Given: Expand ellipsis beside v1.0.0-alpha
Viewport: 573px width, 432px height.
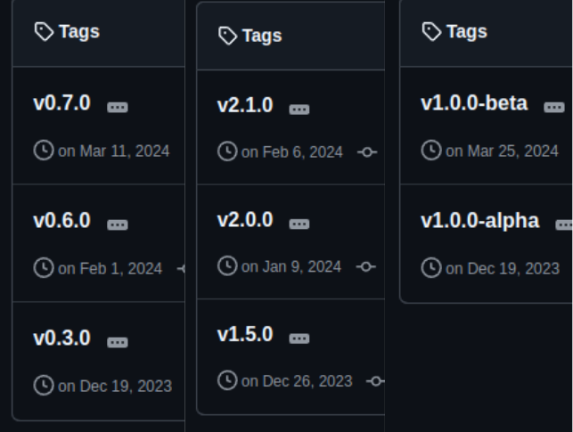Looking at the screenshot, I should (564, 224).
